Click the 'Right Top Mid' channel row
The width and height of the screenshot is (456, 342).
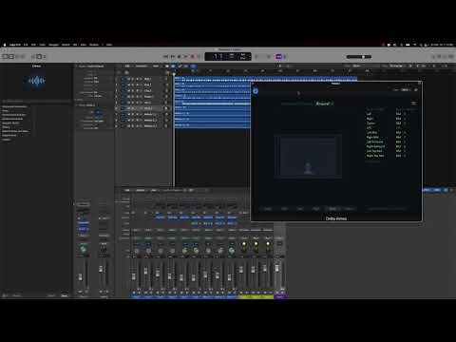click(x=387, y=156)
